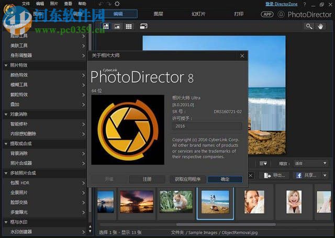Open the 水印创建器 tool

tap(44, 232)
